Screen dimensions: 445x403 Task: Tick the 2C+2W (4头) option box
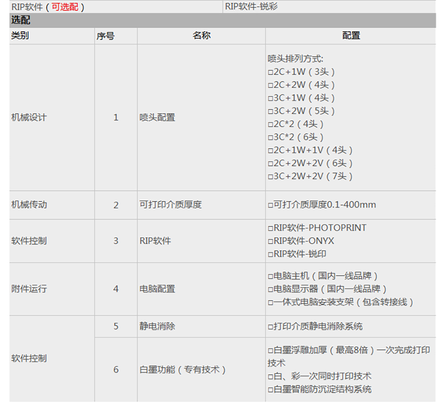tap(270, 85)
